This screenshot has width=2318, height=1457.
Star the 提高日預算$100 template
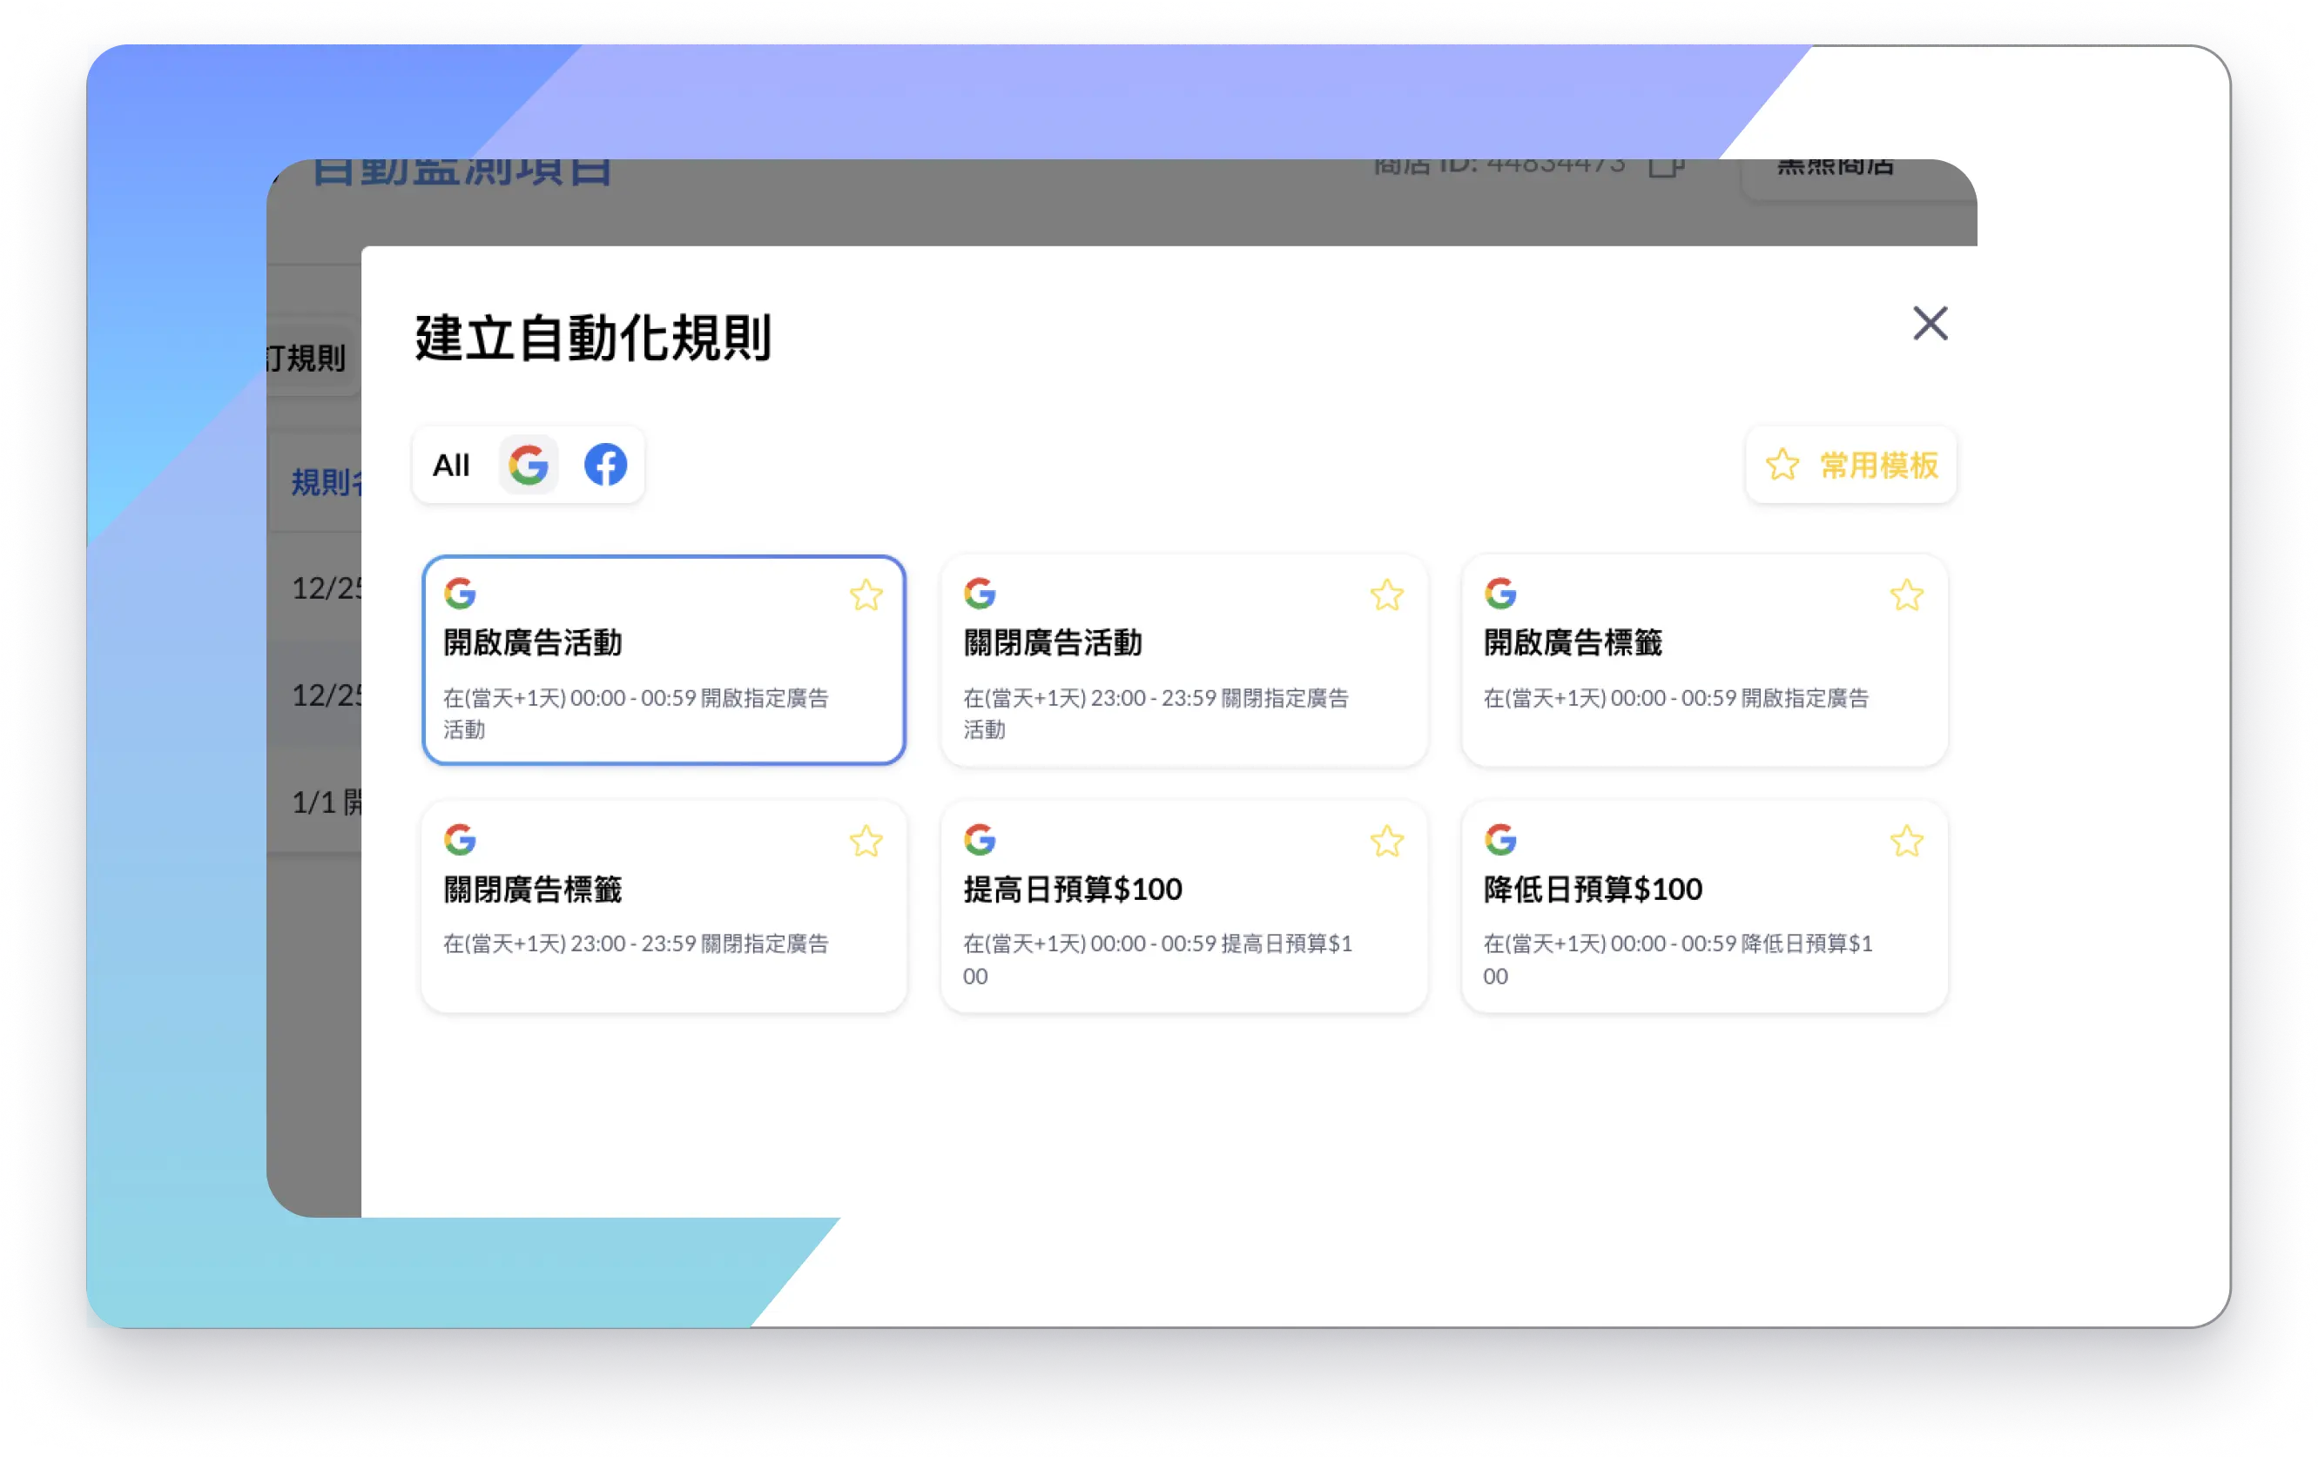click(1386, 841)
